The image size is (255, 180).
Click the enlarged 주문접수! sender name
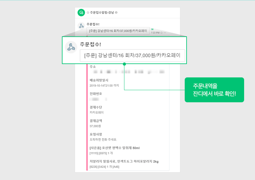[90, 44]
